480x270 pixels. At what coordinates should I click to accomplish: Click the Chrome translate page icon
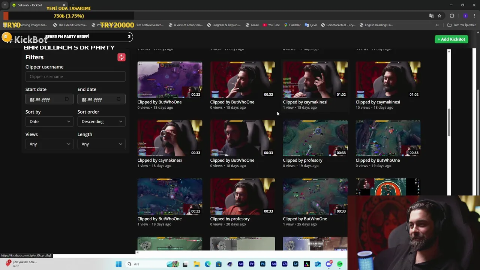click(x=431, y=16)
